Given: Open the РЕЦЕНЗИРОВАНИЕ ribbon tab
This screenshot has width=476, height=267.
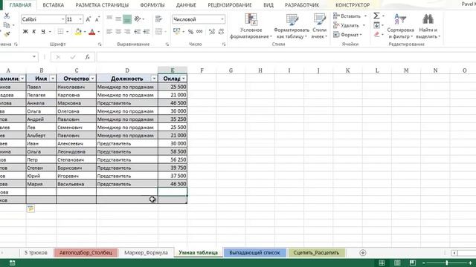Looking at the screenshot, I should point(230,5).
